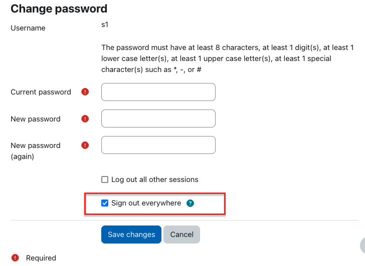Click the password policy requirements text

click(x=228, y=58)
